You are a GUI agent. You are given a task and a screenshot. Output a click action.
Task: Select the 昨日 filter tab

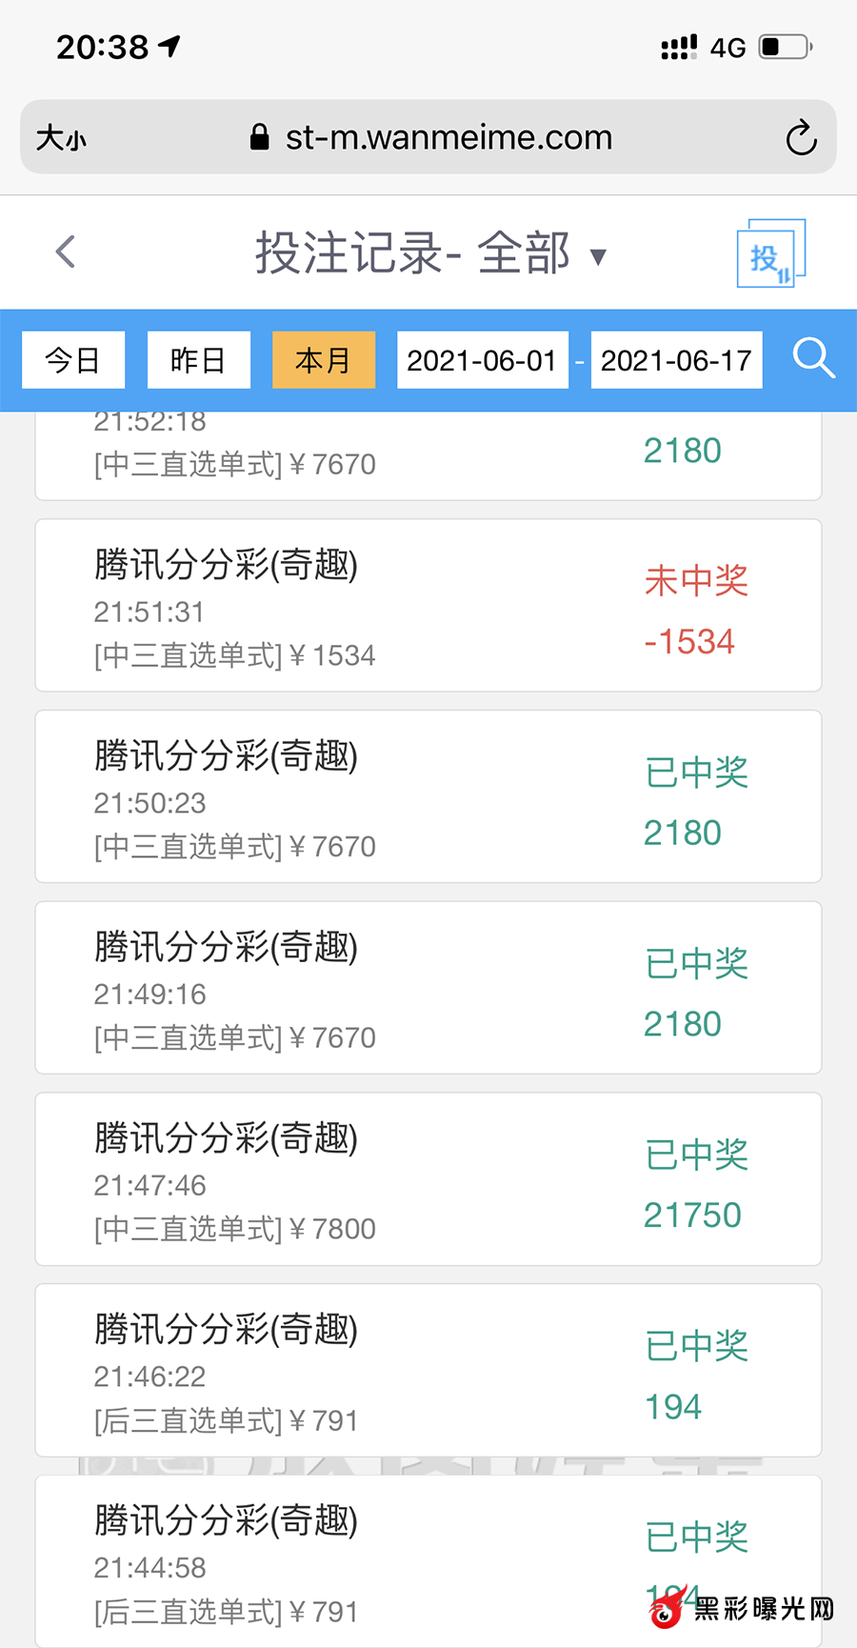coord(198,360)
